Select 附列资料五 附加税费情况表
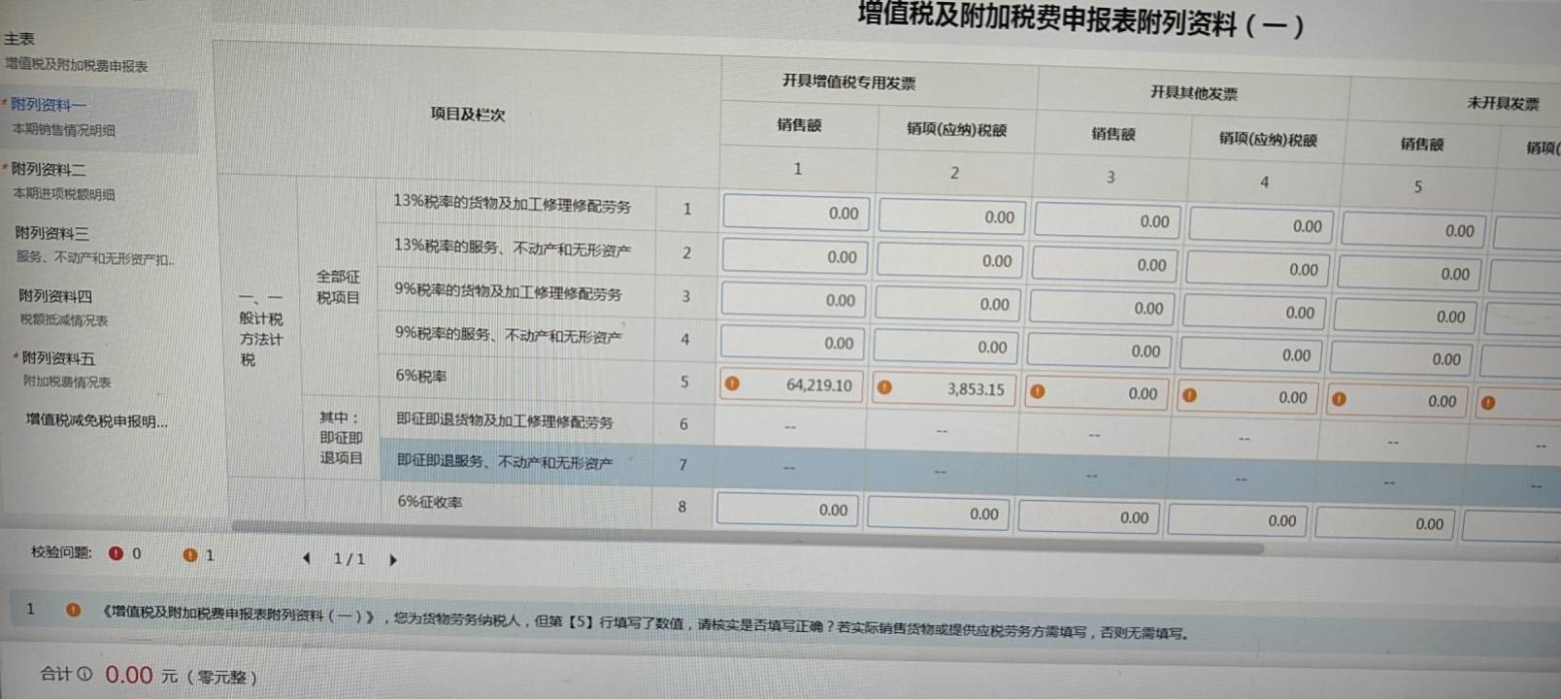Viewport: 1561px width, 699px height. pyautogui.click(x=62, y=369)
